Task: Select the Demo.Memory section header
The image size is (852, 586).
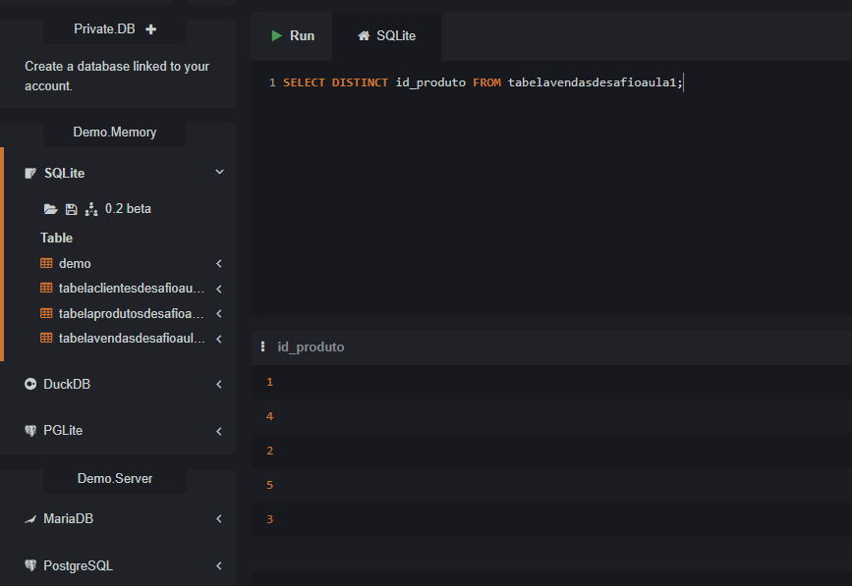Action: [115, 133]
